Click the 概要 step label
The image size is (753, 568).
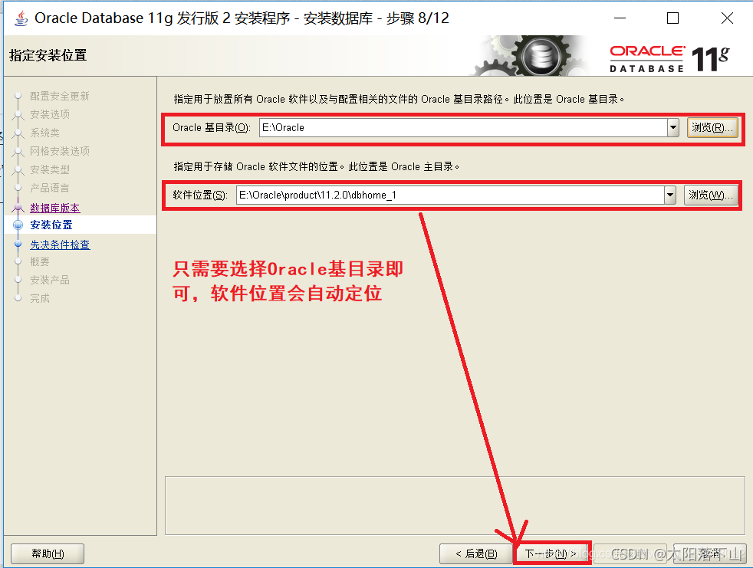[40, 261]
